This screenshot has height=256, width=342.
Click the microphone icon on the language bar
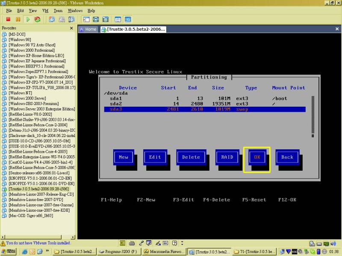pos(142,243)
